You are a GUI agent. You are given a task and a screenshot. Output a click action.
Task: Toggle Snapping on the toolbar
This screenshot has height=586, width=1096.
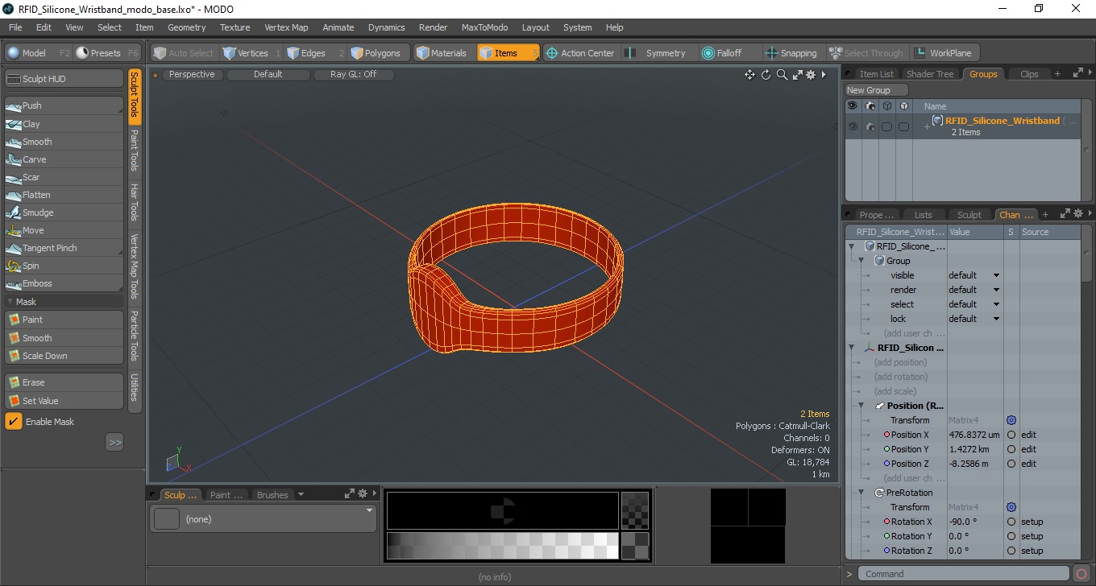[791, 53]
